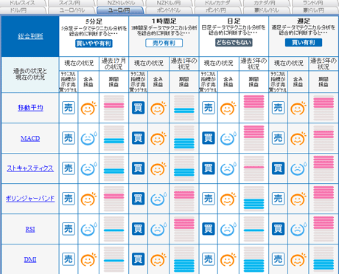
Task: Click 週足 RSI buy signal icon
Action: coord(279,229)
